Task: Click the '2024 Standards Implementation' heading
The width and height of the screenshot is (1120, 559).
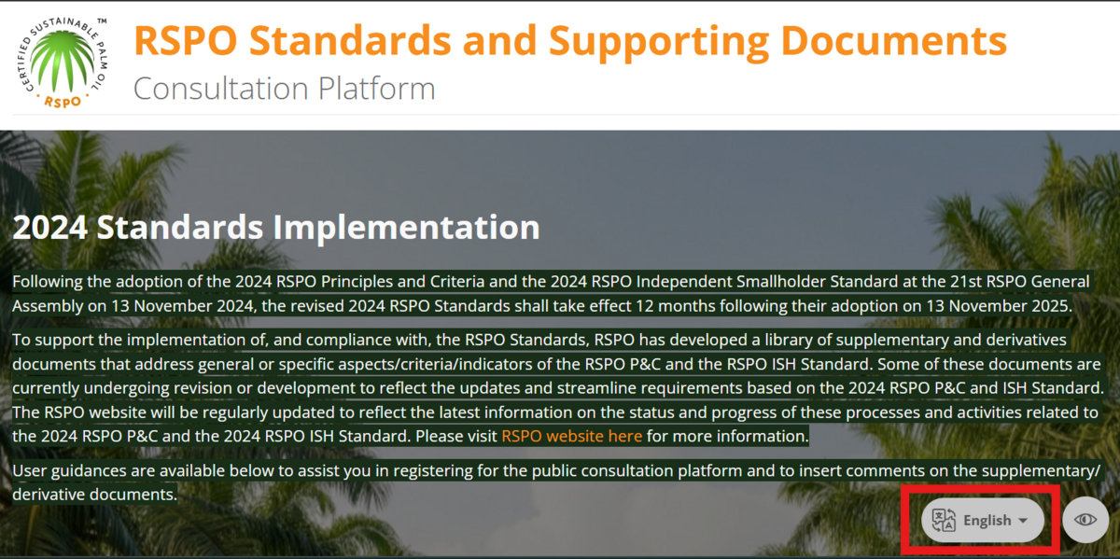Action: pos(276,227)
